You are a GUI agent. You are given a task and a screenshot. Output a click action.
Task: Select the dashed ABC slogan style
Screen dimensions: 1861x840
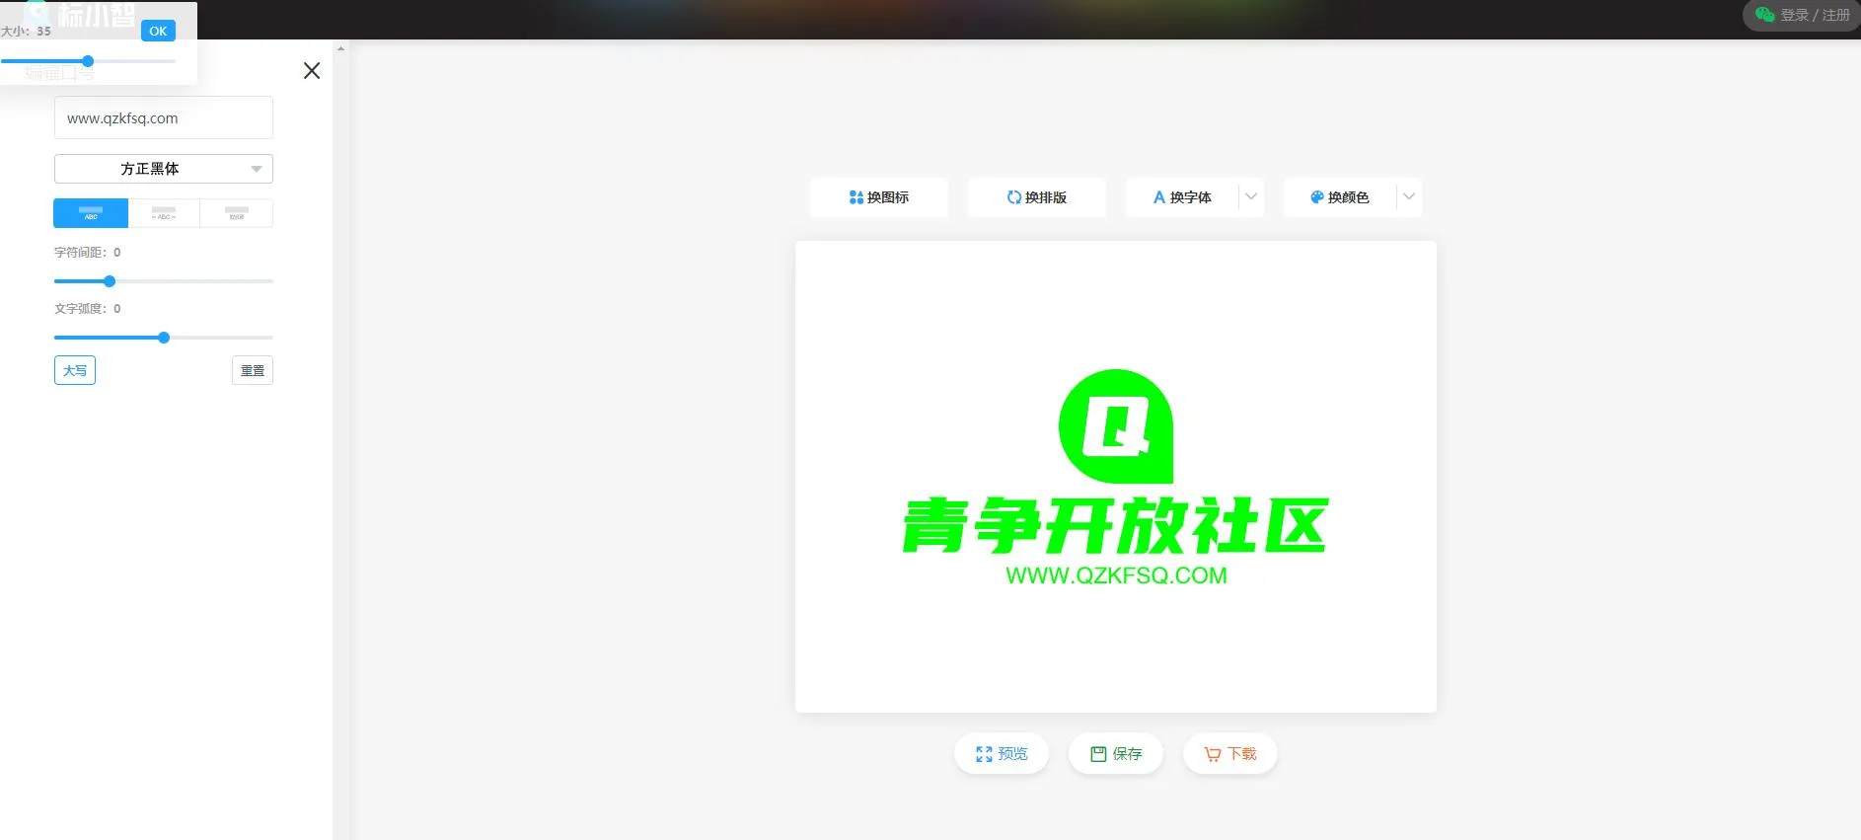click(x=164, y=213)
